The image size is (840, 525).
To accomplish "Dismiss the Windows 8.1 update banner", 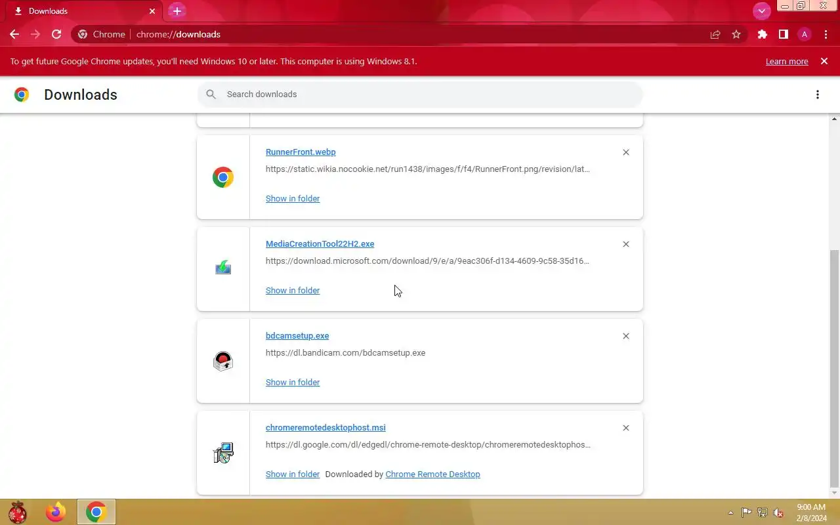I will (x=824, y=61).
